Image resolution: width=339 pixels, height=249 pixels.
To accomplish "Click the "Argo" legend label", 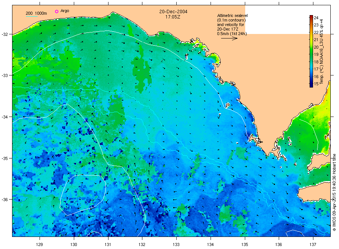I will (x=65, y=11).
